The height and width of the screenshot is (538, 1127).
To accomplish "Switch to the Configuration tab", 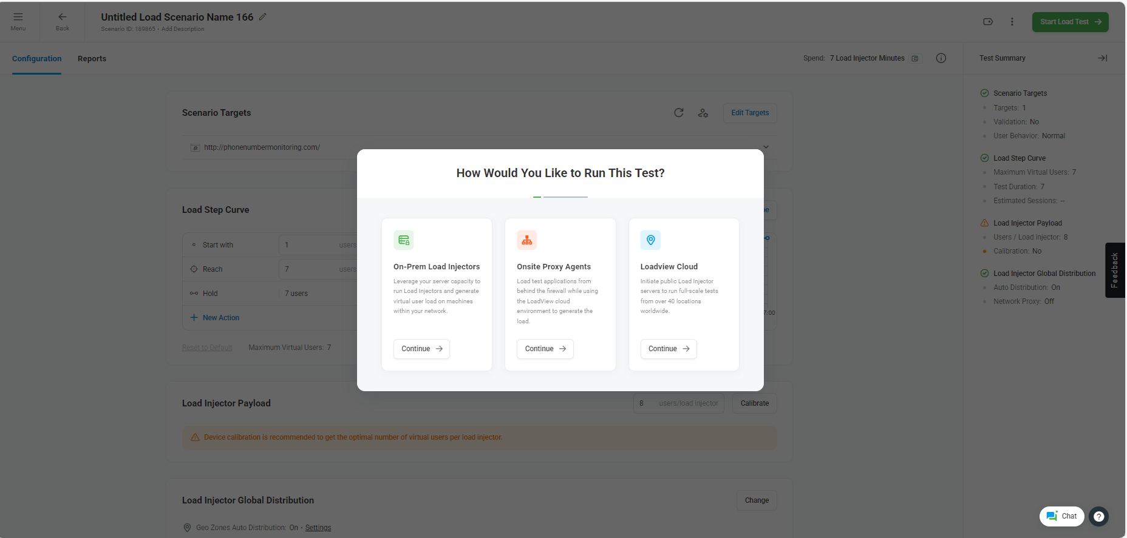I will click(37, 59).
